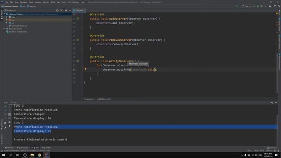Click ObserverPattern breadcrumb in navigation bar
The image size is (281, 158).
(x=10, y=6)
